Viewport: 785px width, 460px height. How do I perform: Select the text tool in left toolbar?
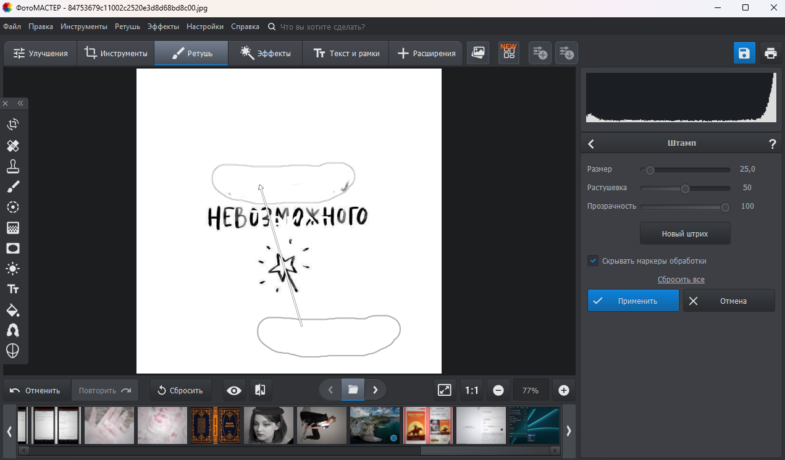pos(13,289)
